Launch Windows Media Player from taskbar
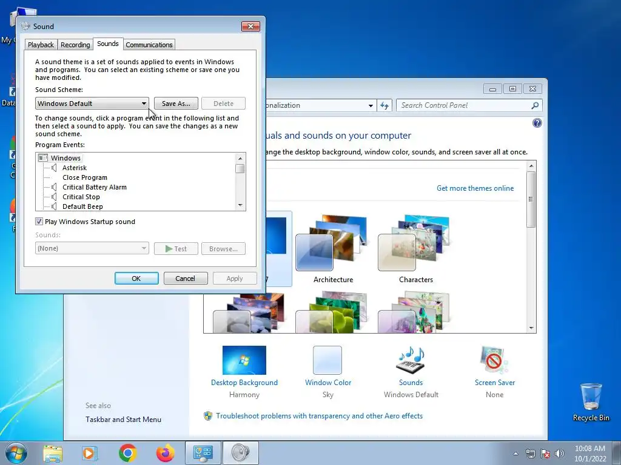Image resolution: width=621 pixels, height=465 pixels. pos(90,453)
